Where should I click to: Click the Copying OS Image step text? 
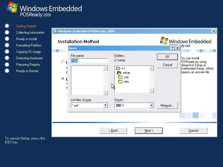[x=28, y=52]
